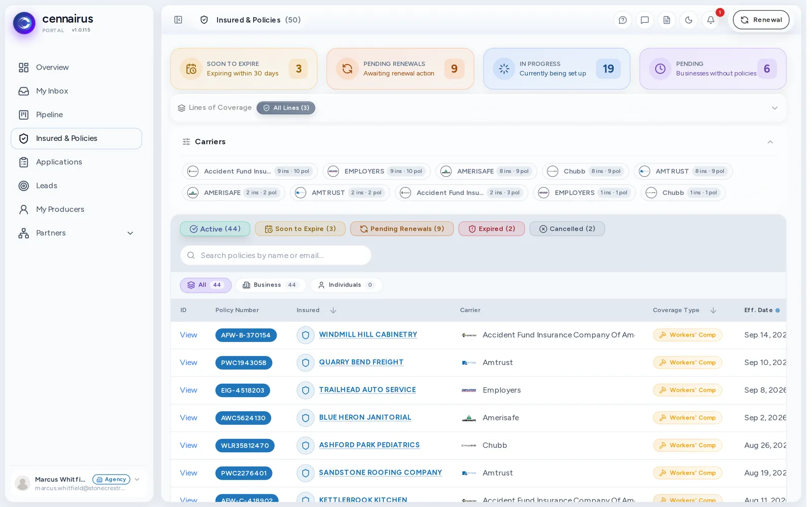
Task: Open the Pending Renewals summary card
Action: point(400,69)
